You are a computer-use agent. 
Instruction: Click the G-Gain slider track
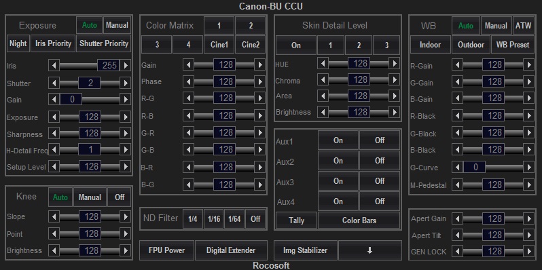(493, 82)
